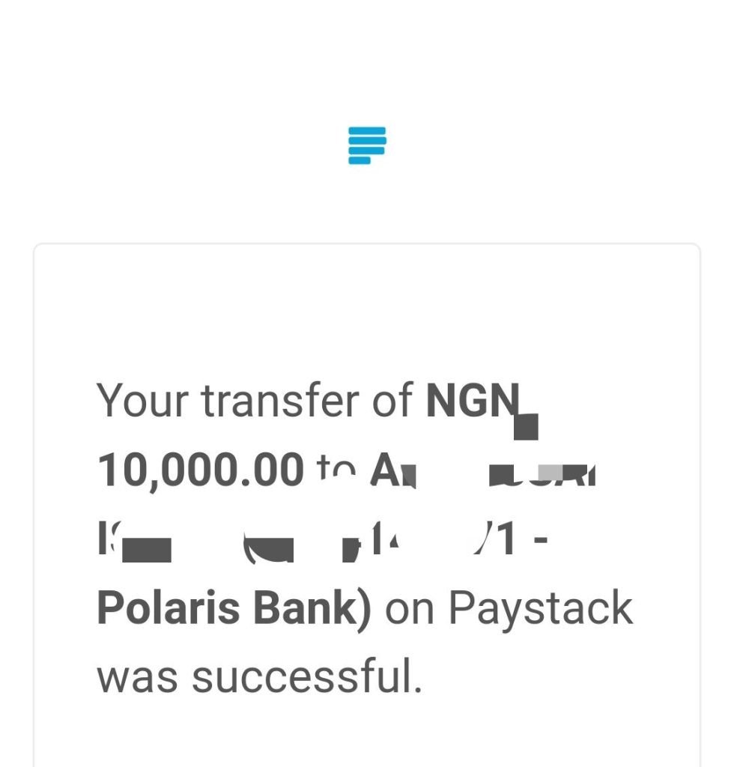Screen dimensions: 734x767
Task: Click the partially hidden 'to' after the amount
Action: [x=336, y=467]
